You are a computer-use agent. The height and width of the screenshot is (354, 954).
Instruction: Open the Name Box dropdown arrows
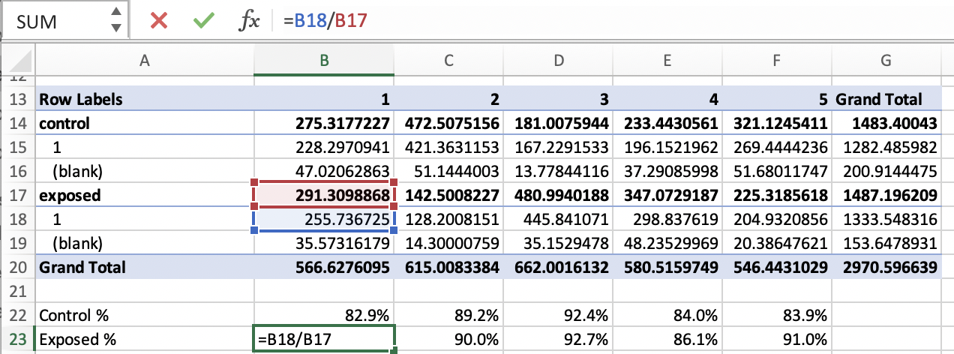coord(115,20)
